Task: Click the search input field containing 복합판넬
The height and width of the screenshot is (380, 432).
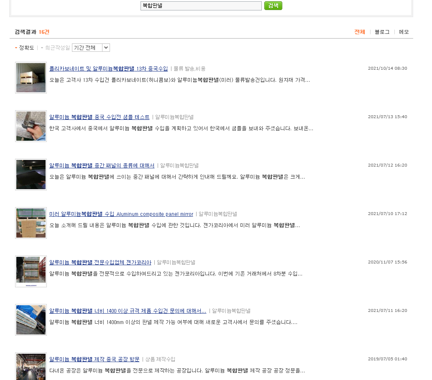Action: coord(201,6)
